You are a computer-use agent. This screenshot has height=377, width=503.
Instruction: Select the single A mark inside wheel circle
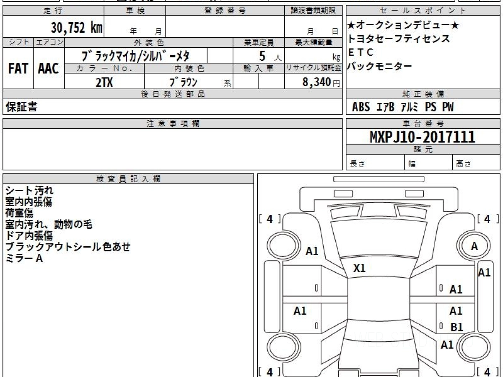tap(474, 247)
